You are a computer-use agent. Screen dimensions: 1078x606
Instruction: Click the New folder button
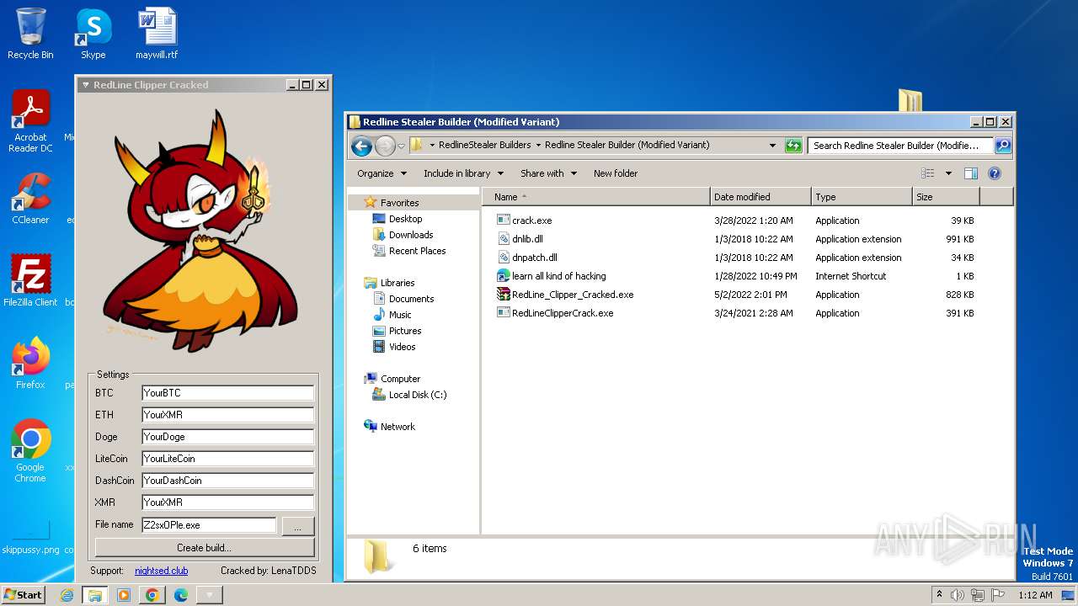pos(616,173)
